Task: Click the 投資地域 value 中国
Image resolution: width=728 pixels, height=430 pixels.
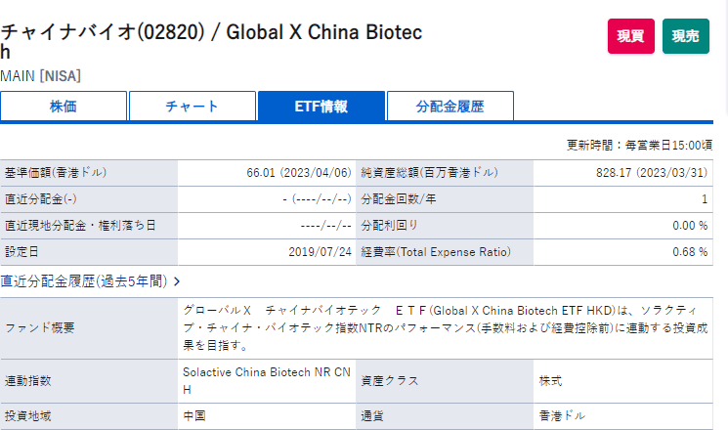Action: click(194, 415)
